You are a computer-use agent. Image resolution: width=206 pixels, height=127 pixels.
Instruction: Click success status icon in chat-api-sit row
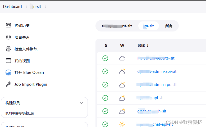(x=105, y=124)
